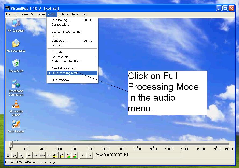Viewport: 239px width, 168px height.
Task: Open Error mode... dialog
Action: [72, 80]
